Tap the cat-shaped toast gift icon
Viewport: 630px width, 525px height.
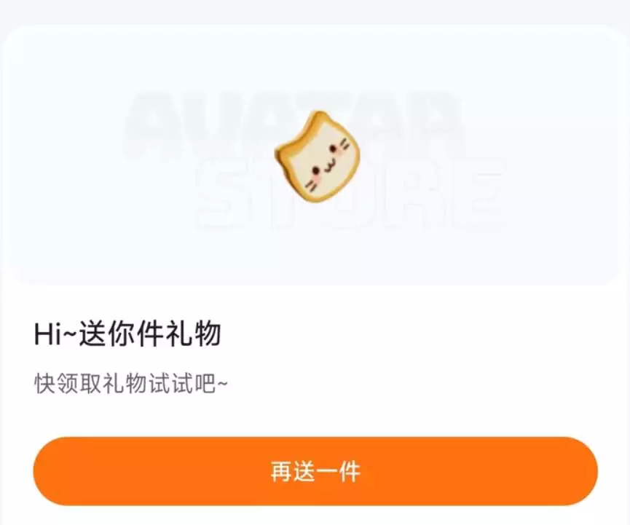[317, 157]
